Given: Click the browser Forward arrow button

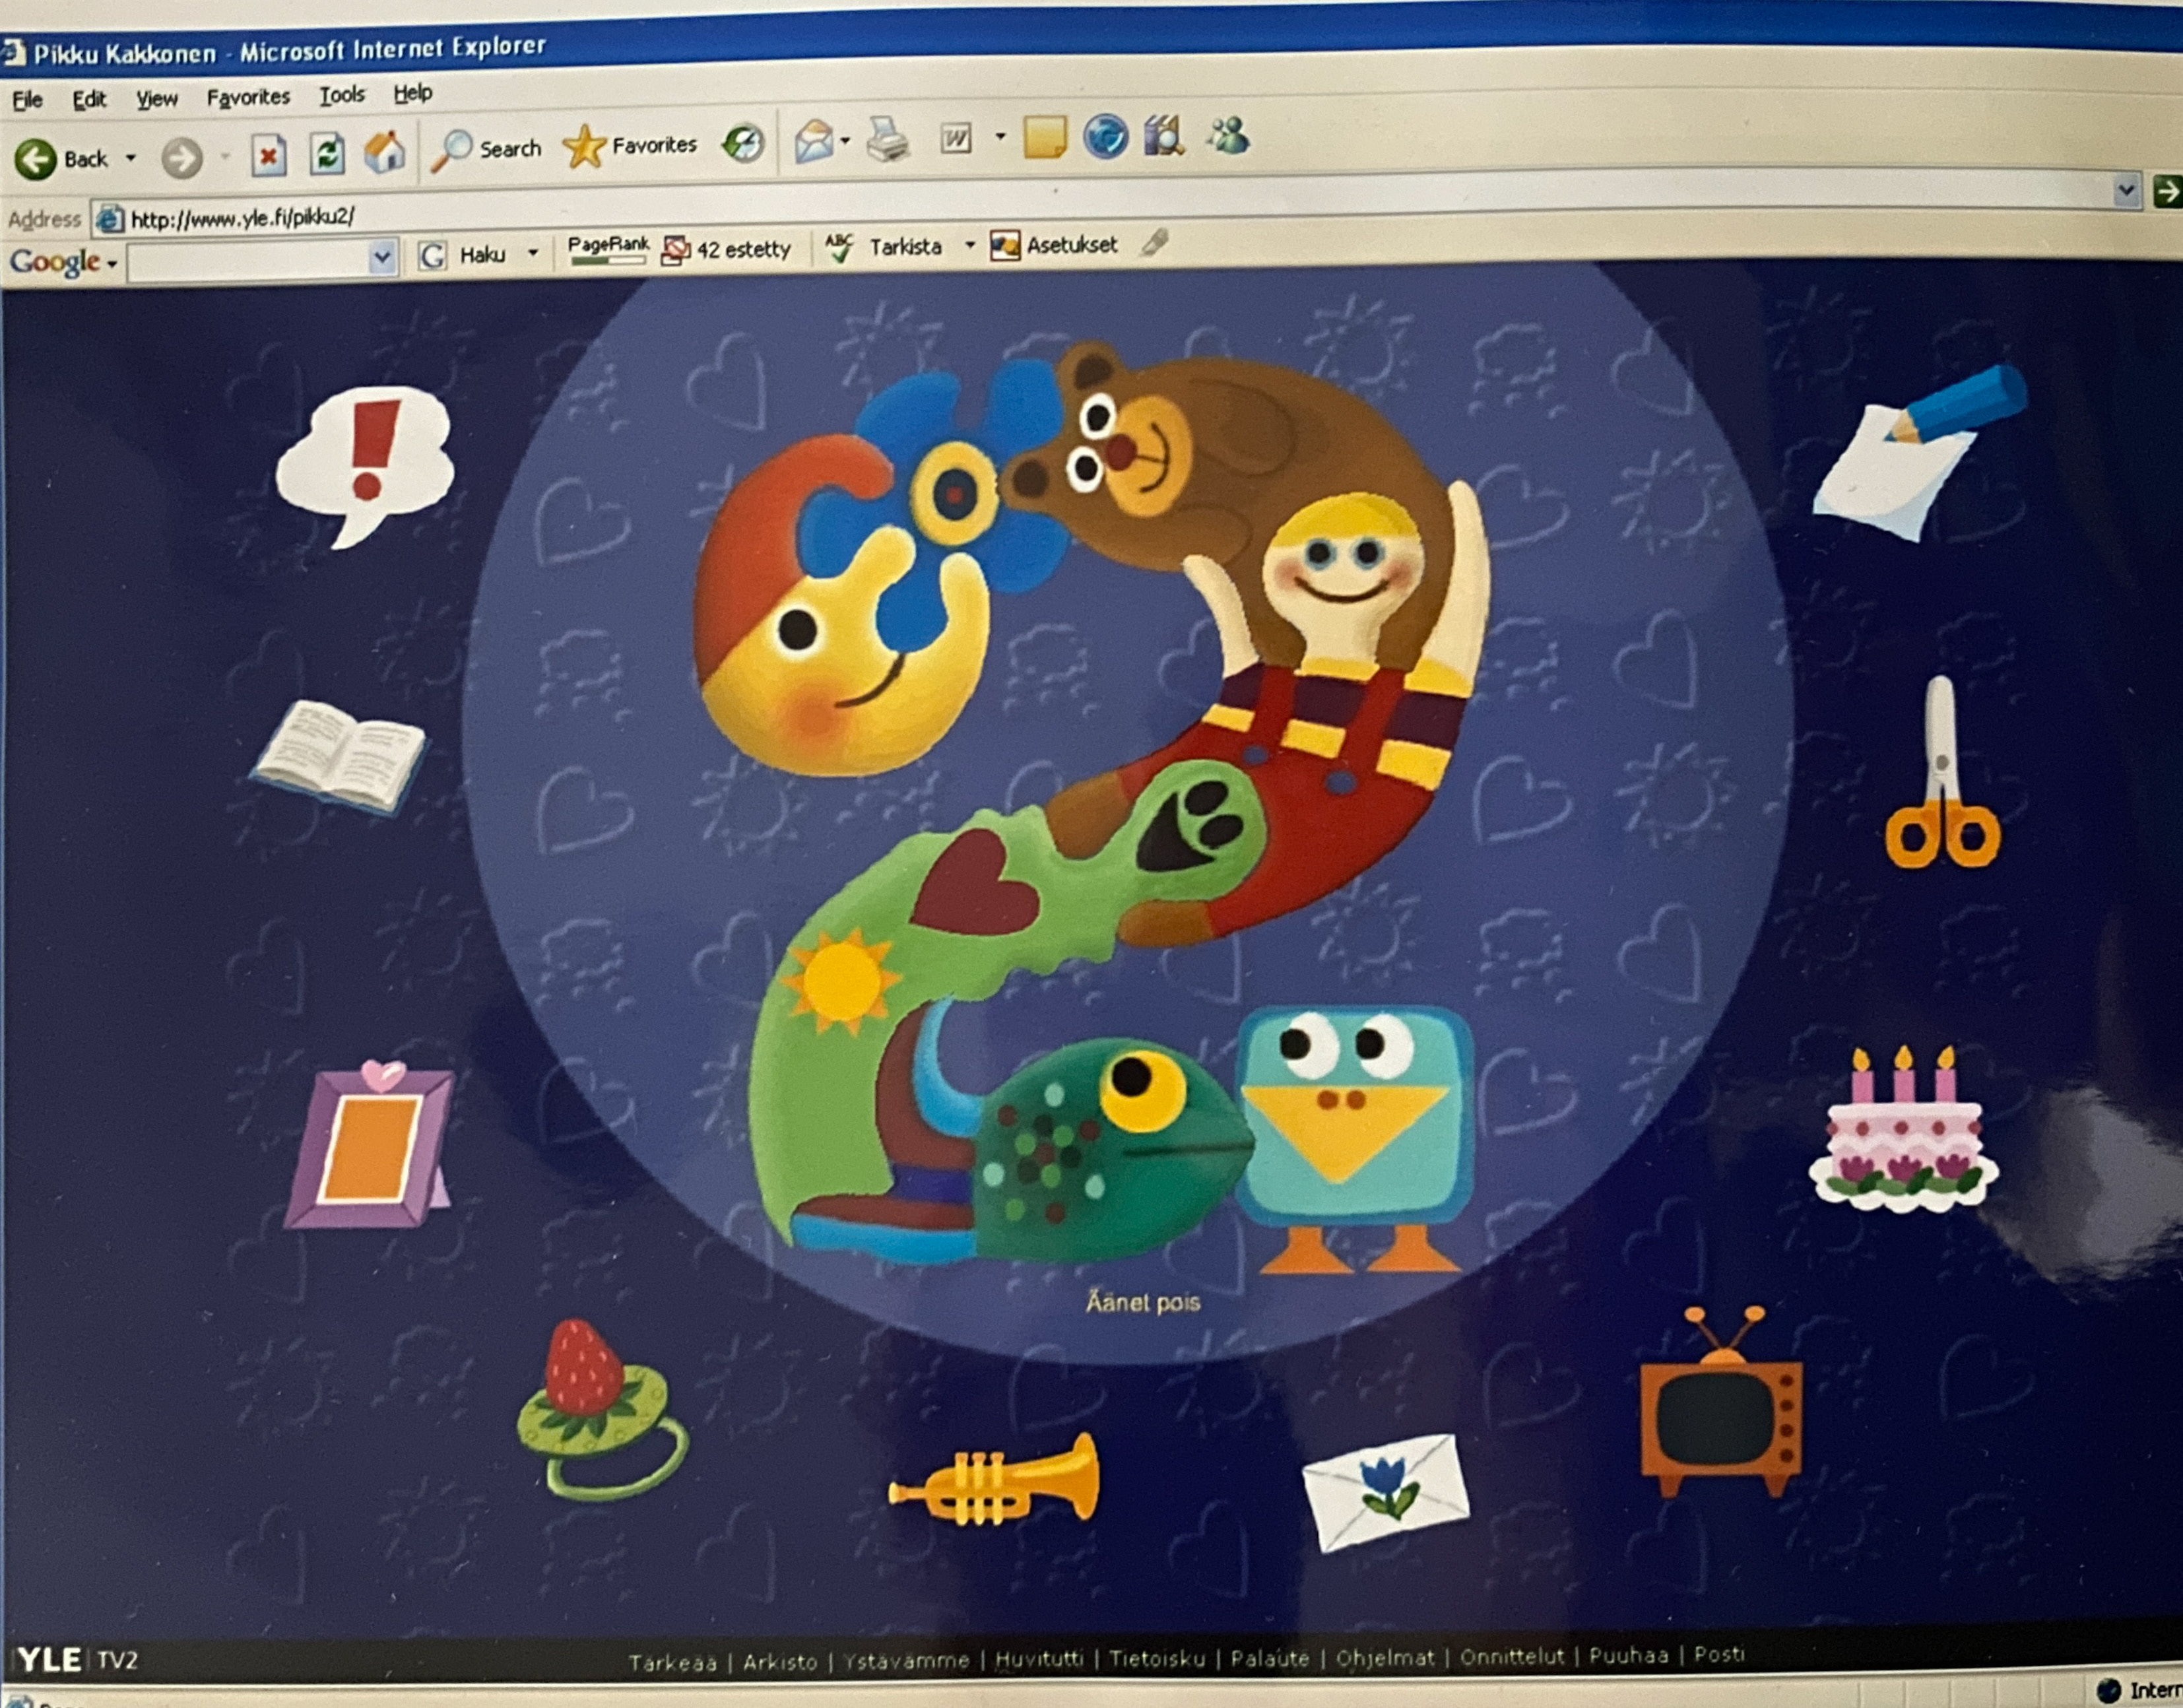Looking at the screenshot, I should [182, 158].
